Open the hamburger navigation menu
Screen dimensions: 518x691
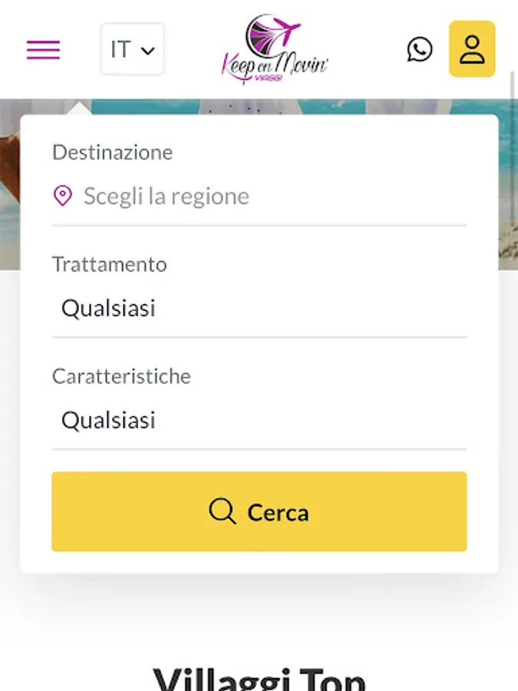pos(43,50)
